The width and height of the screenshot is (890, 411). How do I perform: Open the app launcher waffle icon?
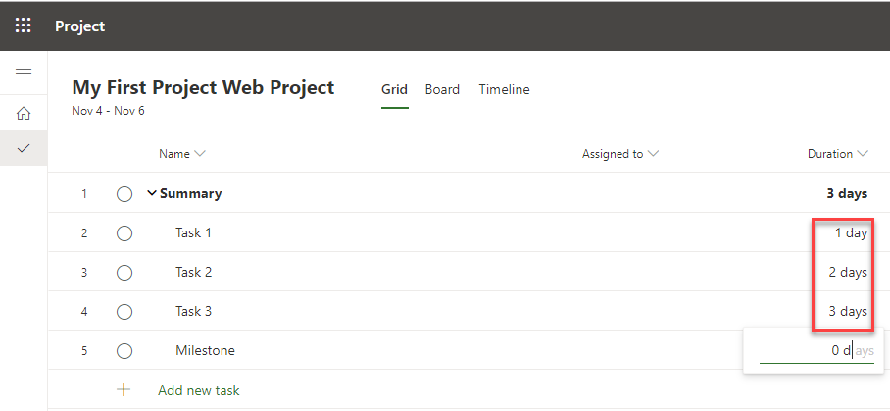[24, 26]
